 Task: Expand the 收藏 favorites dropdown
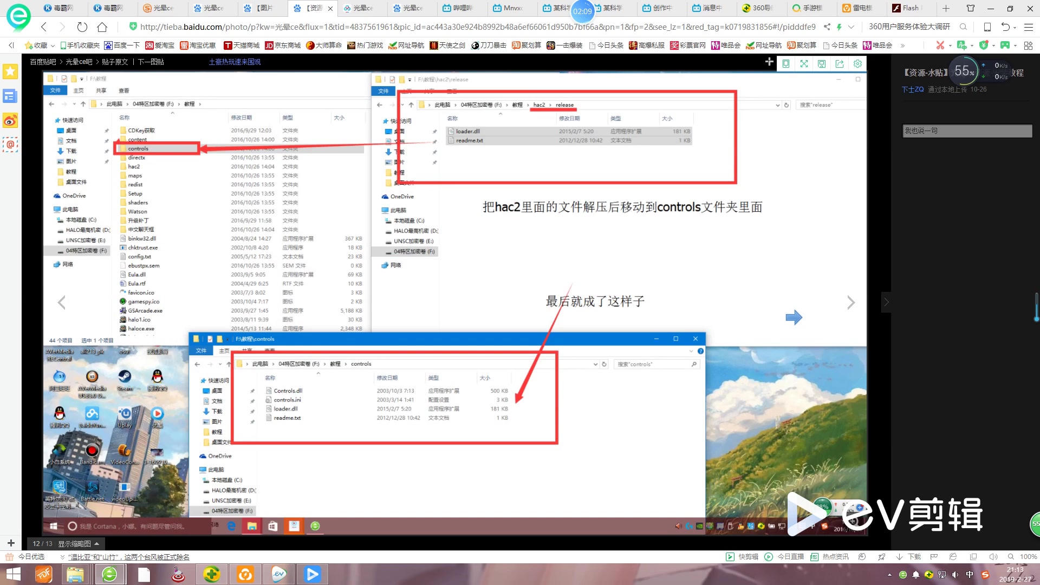coord(52,45)
